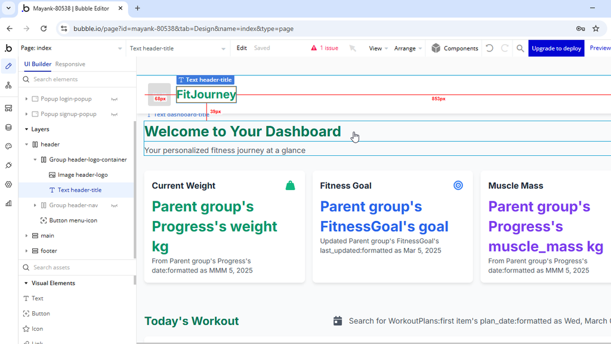Image resolution: width=611 pixels, height=344 pixels.
Task: Click the browser back arrow
Action: (x=10, y=29)
